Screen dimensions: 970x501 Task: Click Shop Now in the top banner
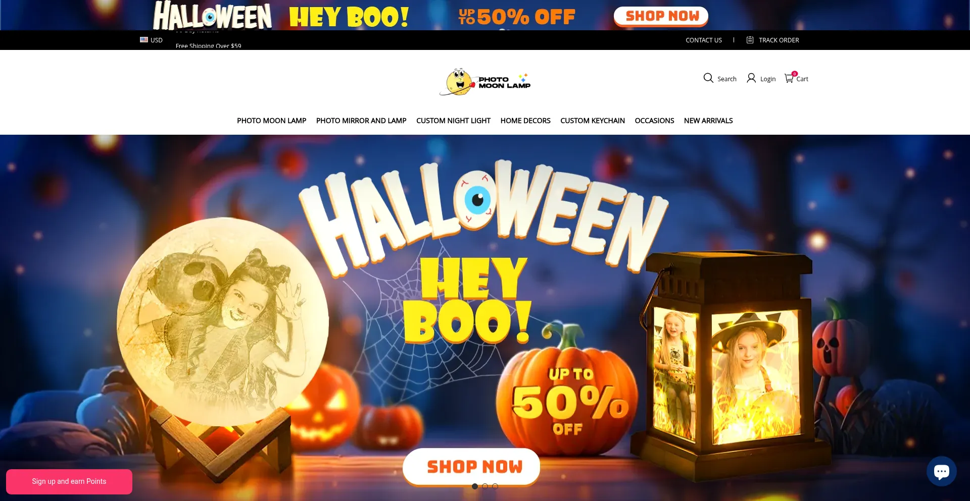[661, 16]
